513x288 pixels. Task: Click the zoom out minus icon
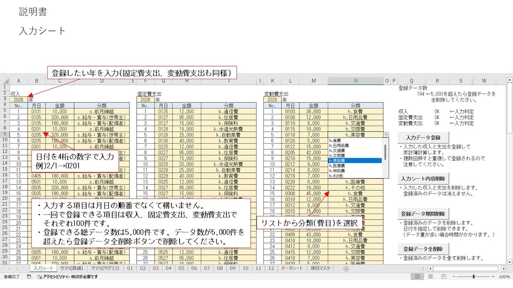click(x=454, y=277)
